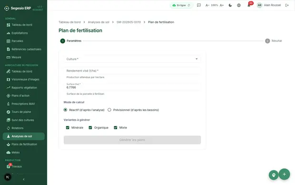Click the log out icon
The image size is (295, 185).
[x=287, y=5]
